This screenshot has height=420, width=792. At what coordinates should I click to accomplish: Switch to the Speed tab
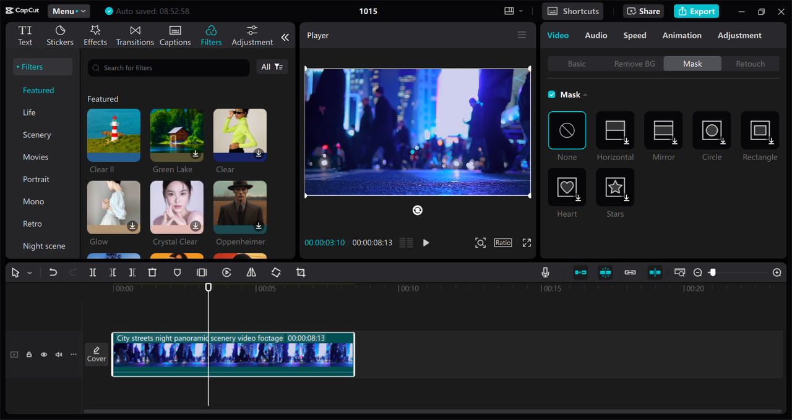(634, 35)
